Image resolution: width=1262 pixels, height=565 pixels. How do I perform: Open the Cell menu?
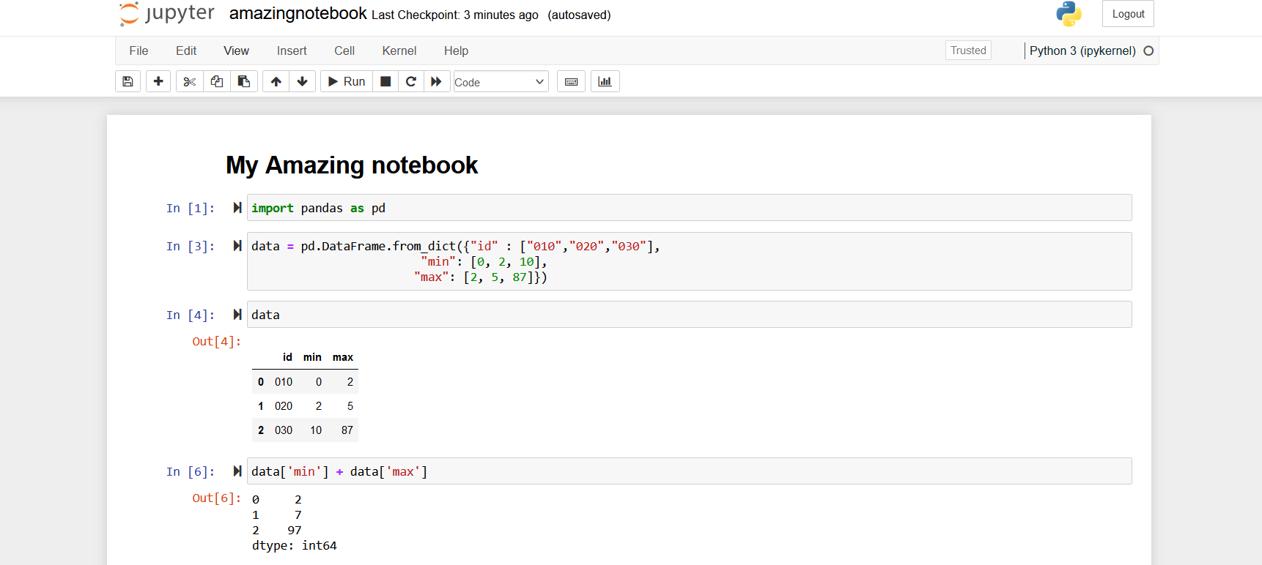[344, 50]
